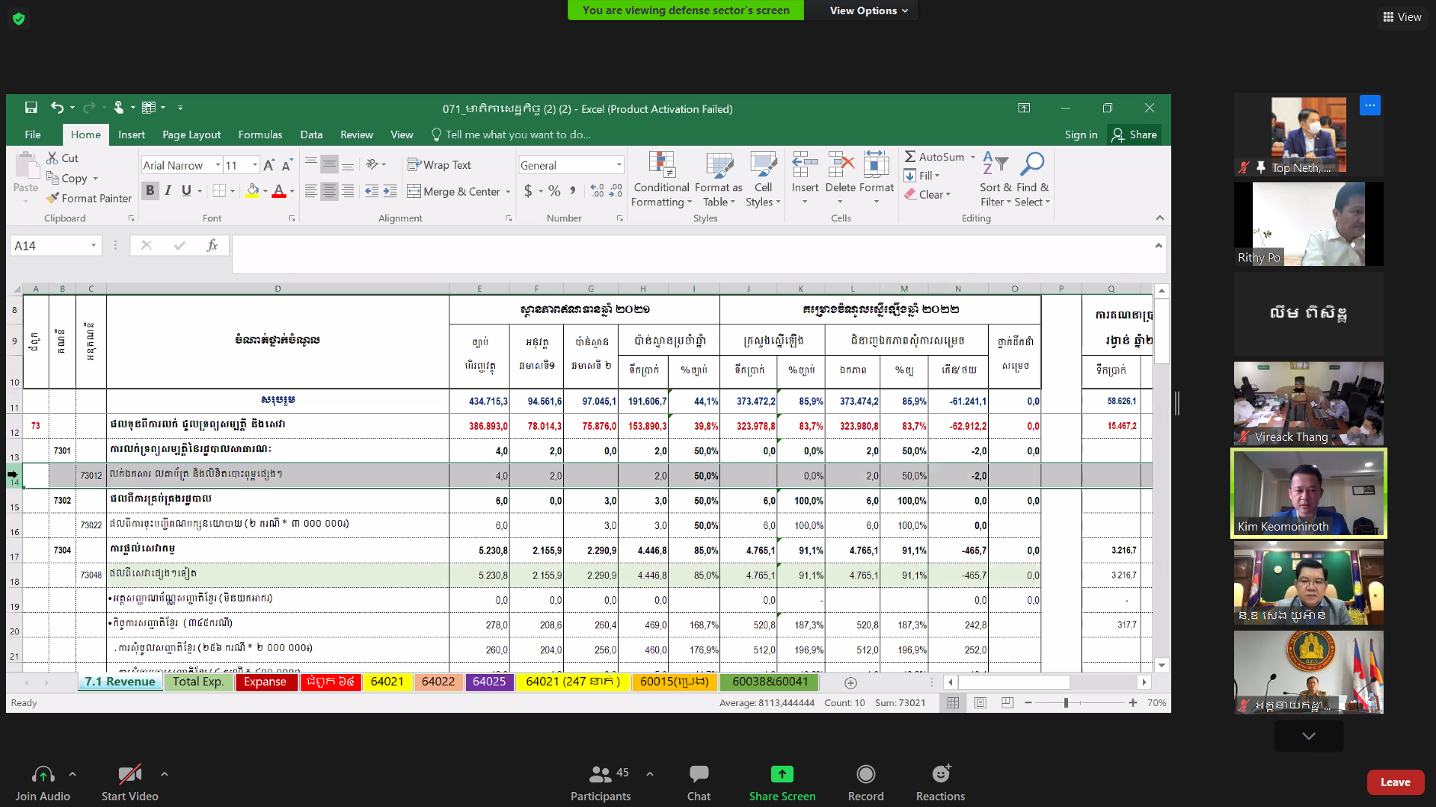Toggle Align Right for cells

tap(348, 192)
